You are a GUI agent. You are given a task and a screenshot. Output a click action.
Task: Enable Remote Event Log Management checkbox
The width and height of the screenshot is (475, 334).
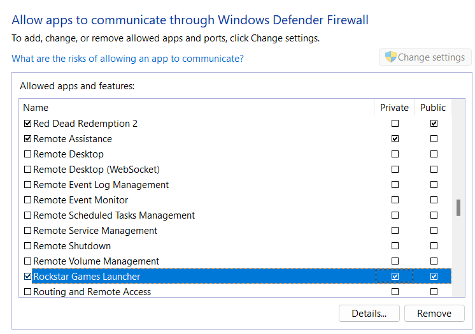pos(27,185)
